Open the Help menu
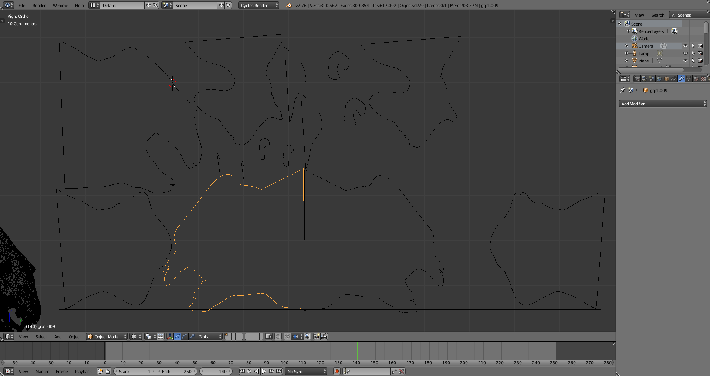Screen dimensions: 710x376 (79, 5)
